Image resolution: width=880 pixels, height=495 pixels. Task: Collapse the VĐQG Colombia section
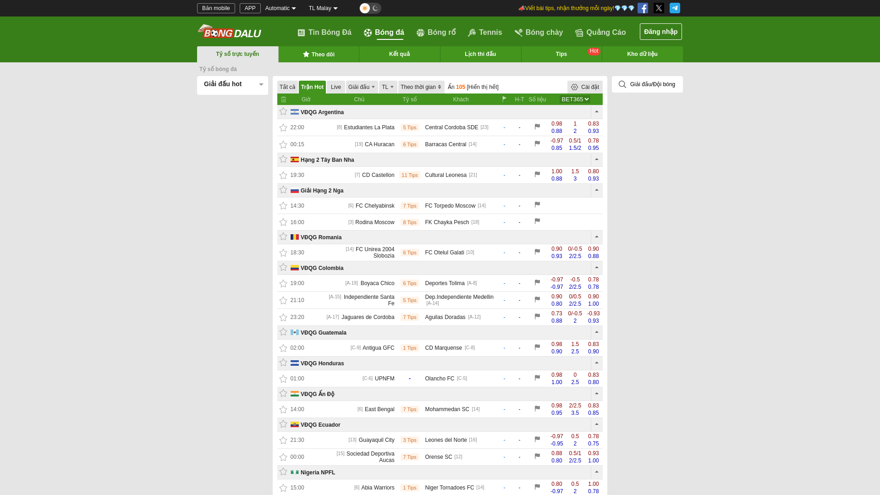[597, 268]
